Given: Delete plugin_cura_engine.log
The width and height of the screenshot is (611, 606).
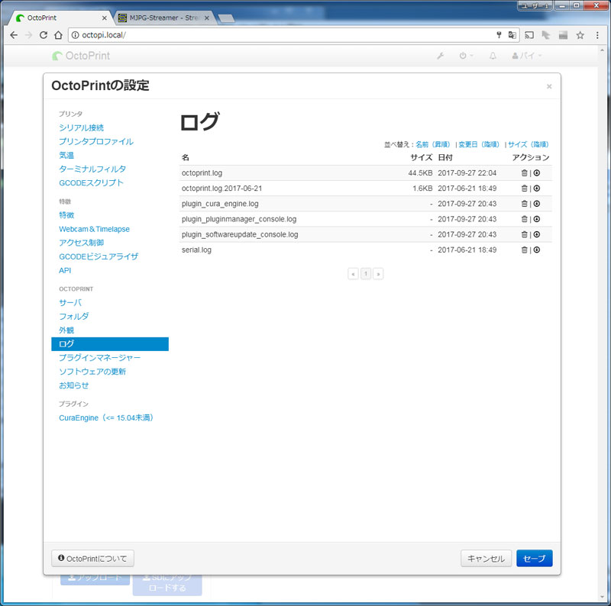Looking at the screenshot, I should 524,204.
